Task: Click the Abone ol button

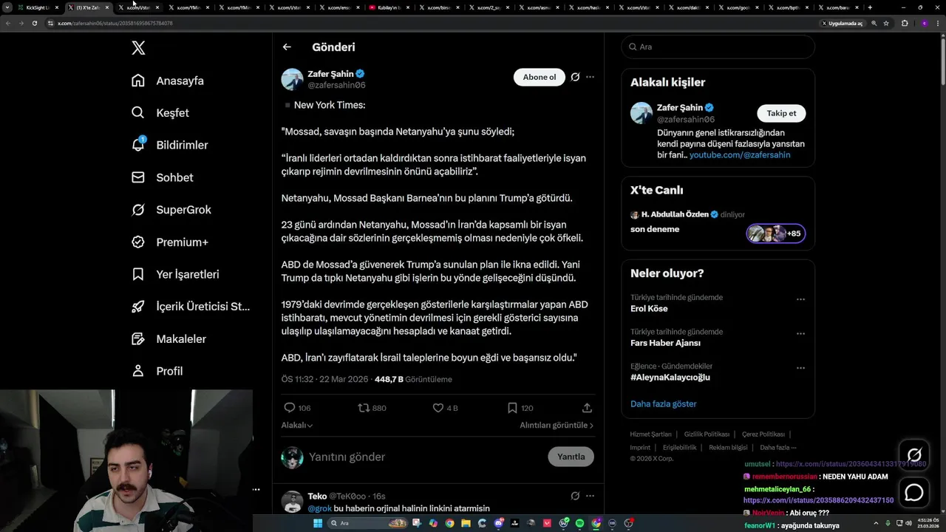Action: pos(540,77)
